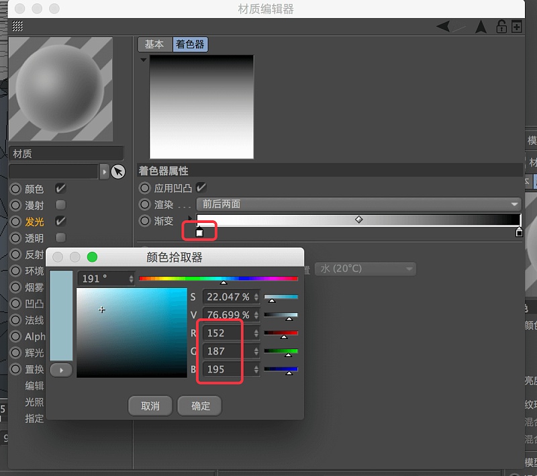
Task: Select the black right gradient knot
Action: tap(519, 232)
